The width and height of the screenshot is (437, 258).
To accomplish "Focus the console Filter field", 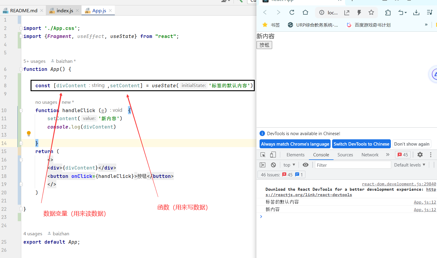I will tap(353, 165).
